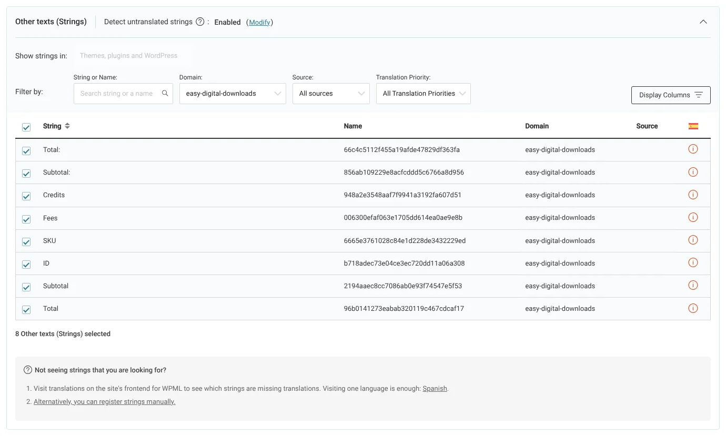Click the status icon for 2194aaec Subtotal row
Viewport: 726px width, 436px height.
coord(693,285)
